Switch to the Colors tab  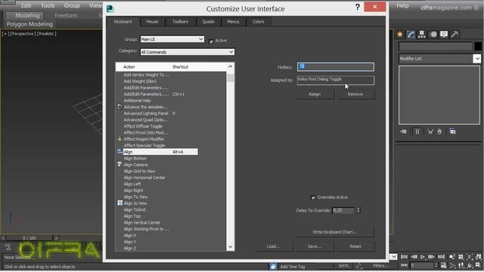pos(259,22)
